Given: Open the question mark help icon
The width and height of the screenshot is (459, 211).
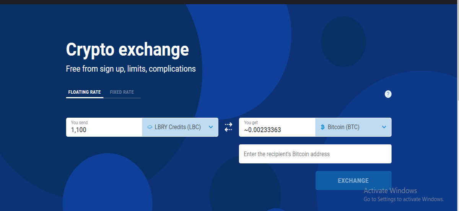Looking at the screenshot, I should coord(388,94).
